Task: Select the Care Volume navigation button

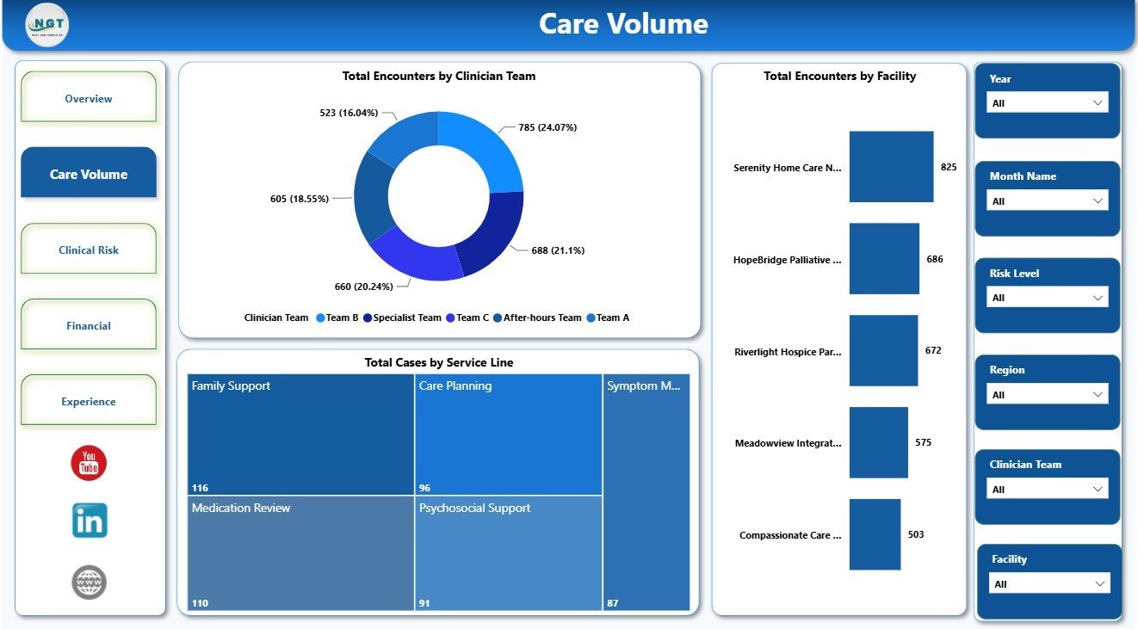Action: [x=89, y=173]
